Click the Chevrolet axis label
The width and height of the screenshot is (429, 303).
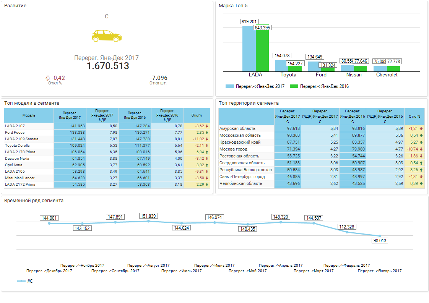[x=387, y=75]
